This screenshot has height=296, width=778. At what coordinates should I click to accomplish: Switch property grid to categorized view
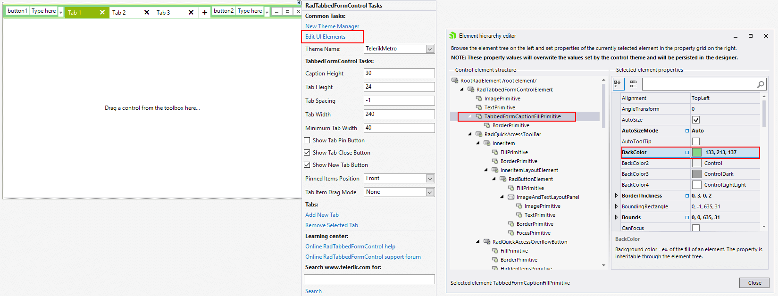pos(633,84)
